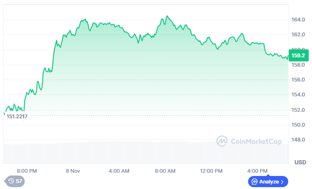Select the 8:00 PM time marker

[x=27, y=171]
